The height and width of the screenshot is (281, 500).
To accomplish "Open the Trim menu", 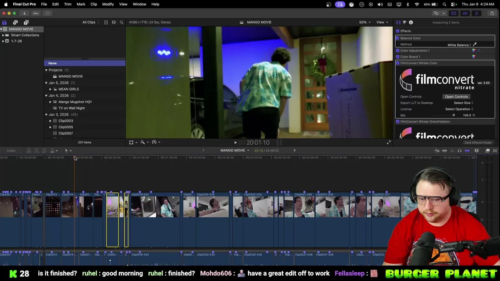I will click(x=68, y=4).
